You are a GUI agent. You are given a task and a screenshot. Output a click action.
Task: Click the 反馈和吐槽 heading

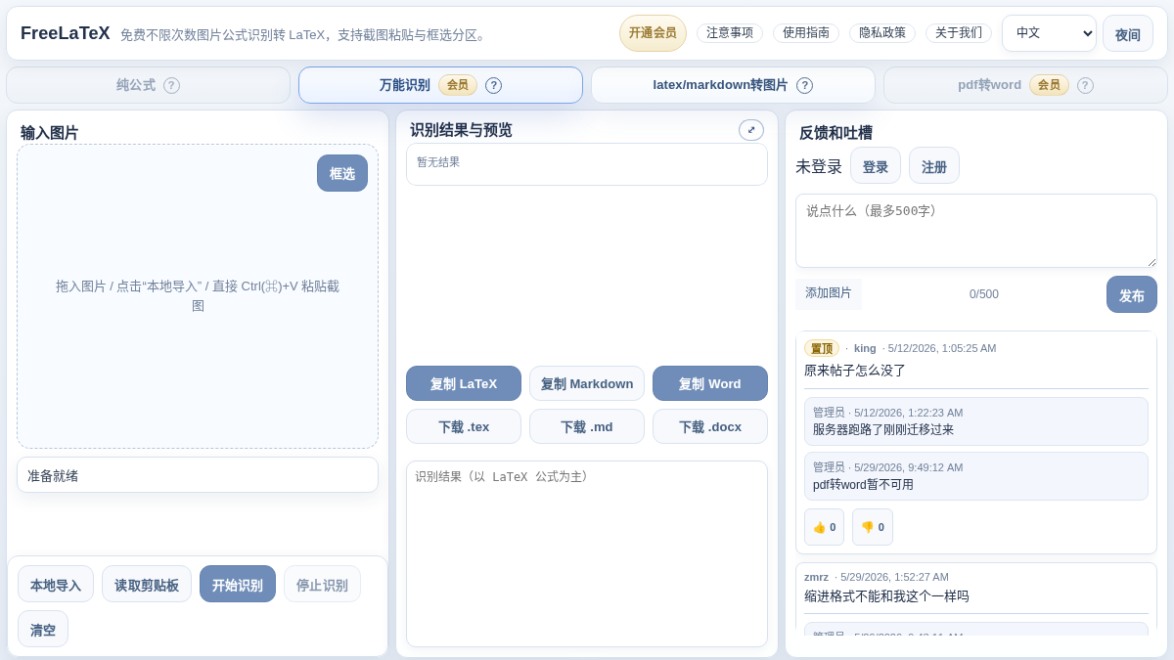(835, 132)
